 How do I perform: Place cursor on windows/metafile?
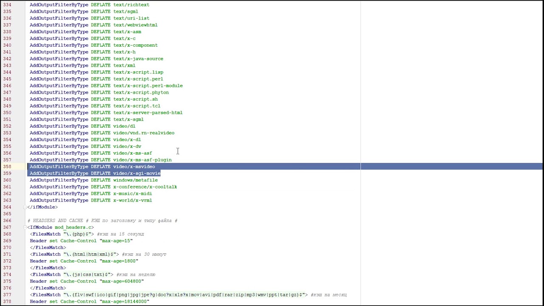coord(136,180)
